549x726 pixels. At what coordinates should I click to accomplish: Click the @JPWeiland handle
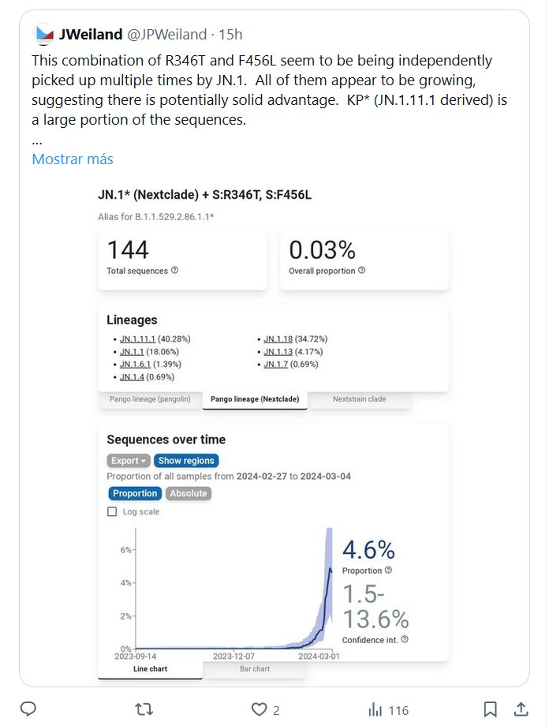click(x=166, y=34)
